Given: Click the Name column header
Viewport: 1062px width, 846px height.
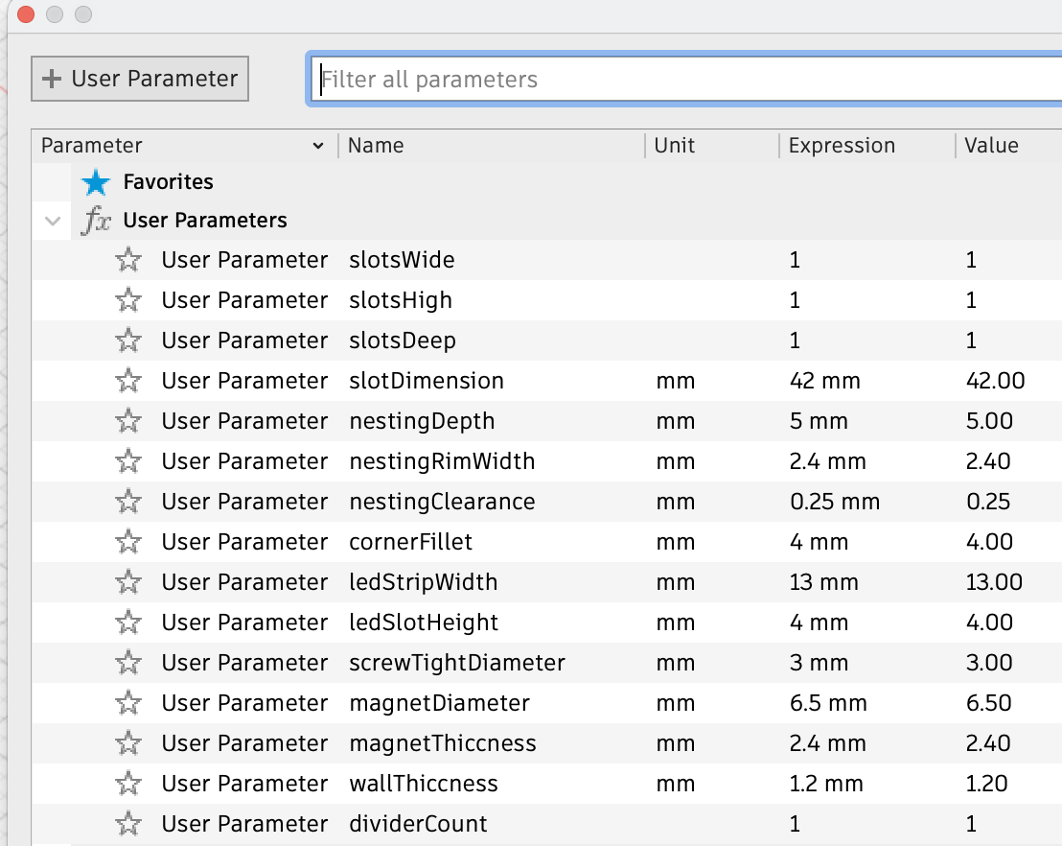Looking at the screenshot, I should (376, 146).
